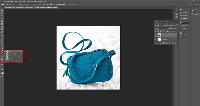This screenshot has height=106, width=200.
Task: Click the Search magnifier icon top right
Action: coord(190,4)
